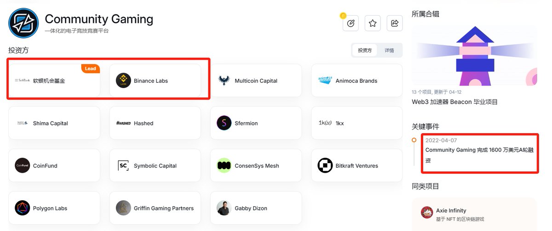Click the Gabby Dizon avatar photo
Image resolution: width=552 pixels, height=231 pixels.
[x=224, y=208]
